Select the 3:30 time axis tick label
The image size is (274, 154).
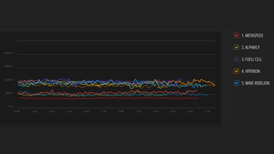[138, 111]
